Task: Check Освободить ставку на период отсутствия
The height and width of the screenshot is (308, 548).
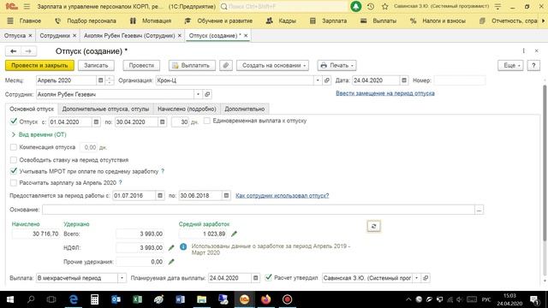Action: 14,160
